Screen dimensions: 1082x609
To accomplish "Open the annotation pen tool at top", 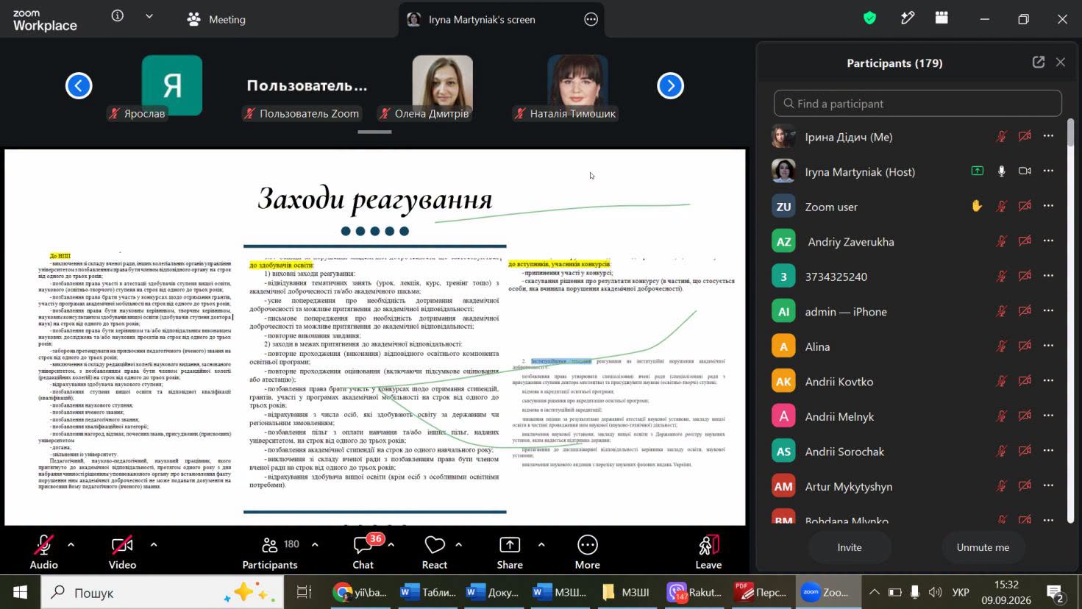I will [908, 19].
